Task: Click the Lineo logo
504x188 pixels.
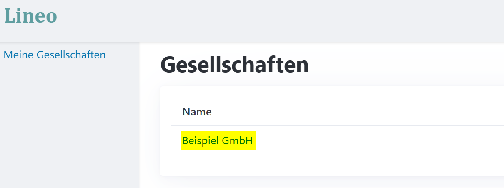Action: coord(30,16)
